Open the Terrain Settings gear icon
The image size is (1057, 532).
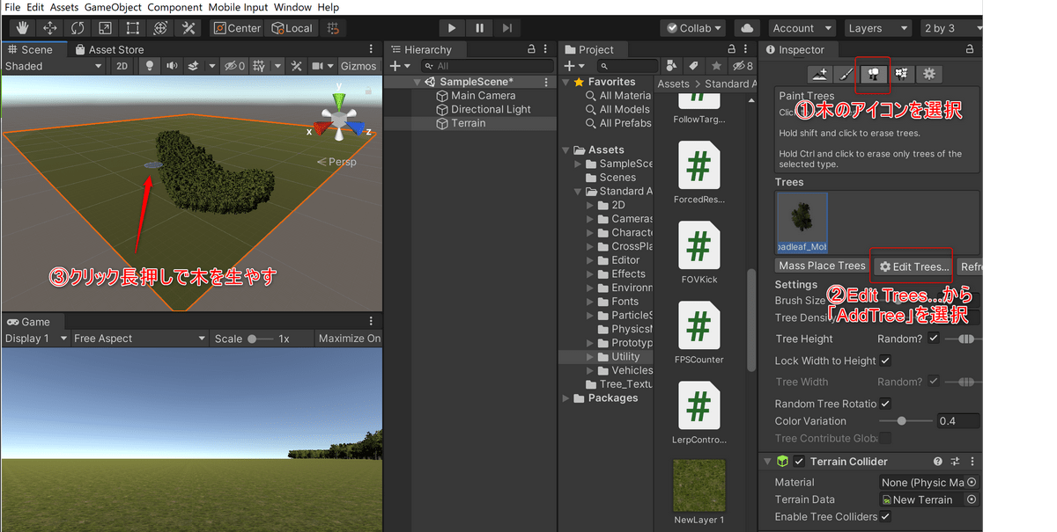point(928,74)
